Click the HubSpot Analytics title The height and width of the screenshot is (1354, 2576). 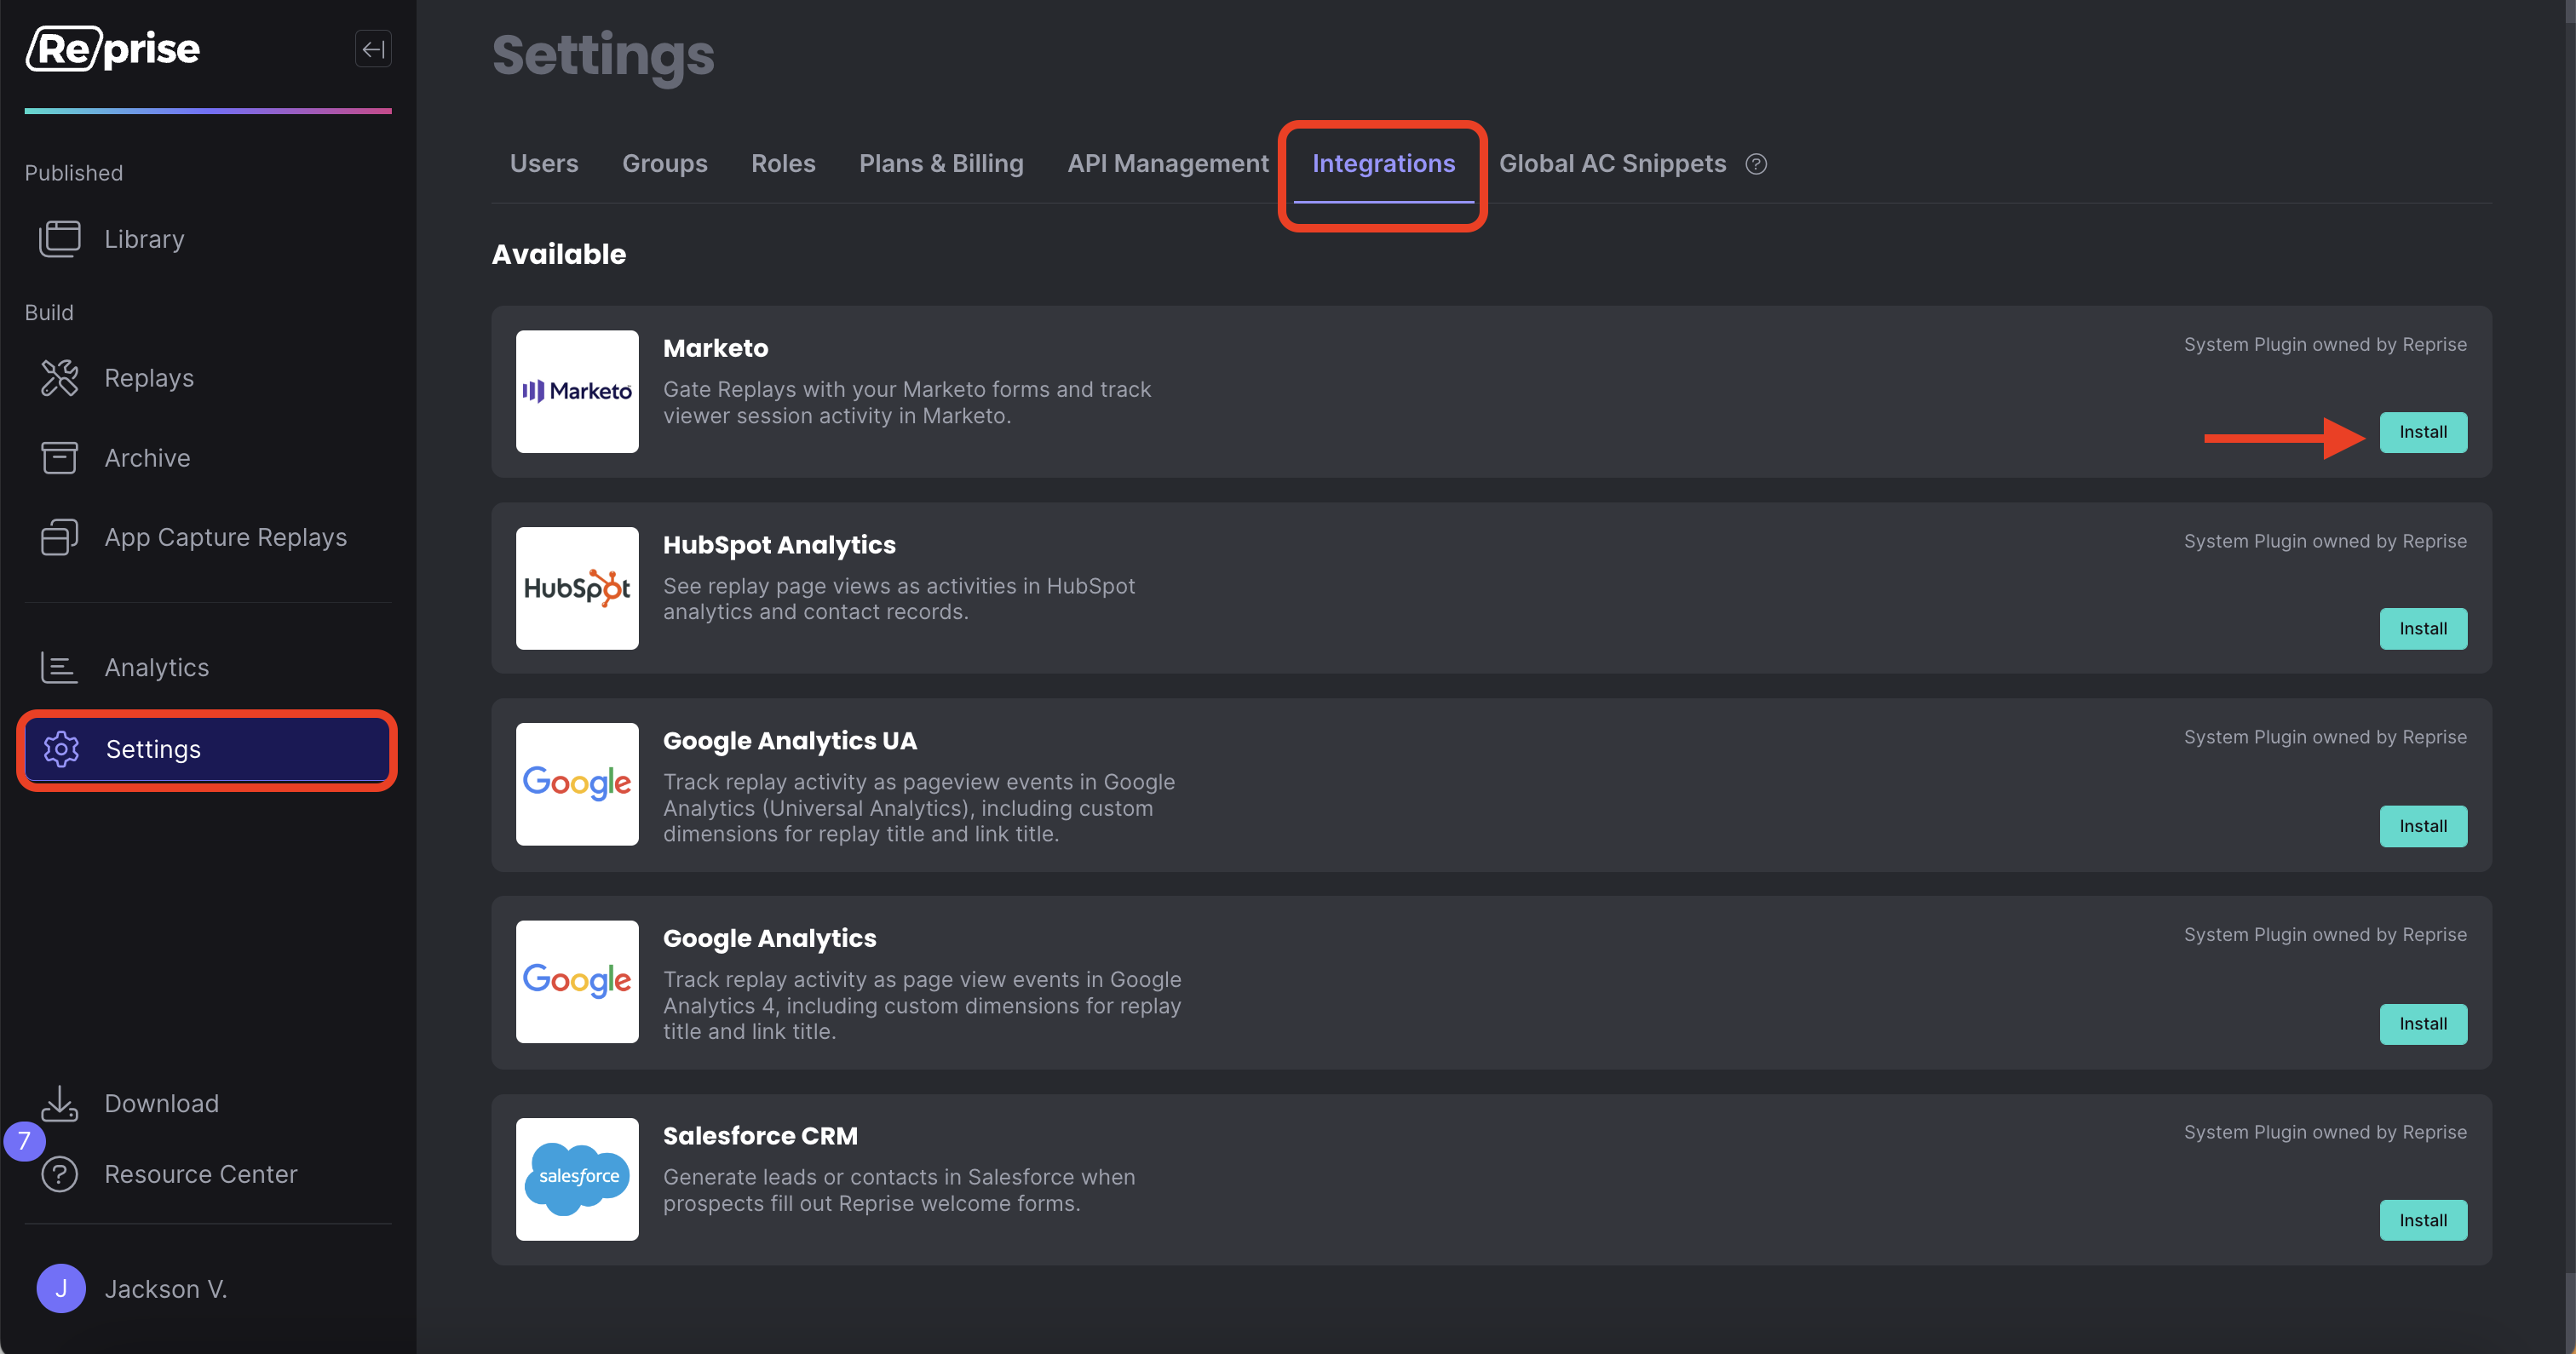click(x=779, y=545)
